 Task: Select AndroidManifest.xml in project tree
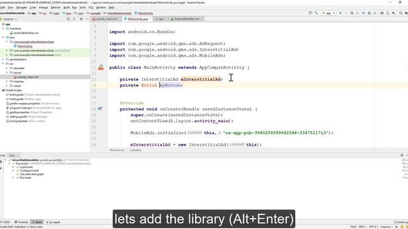tap(26, 33)
